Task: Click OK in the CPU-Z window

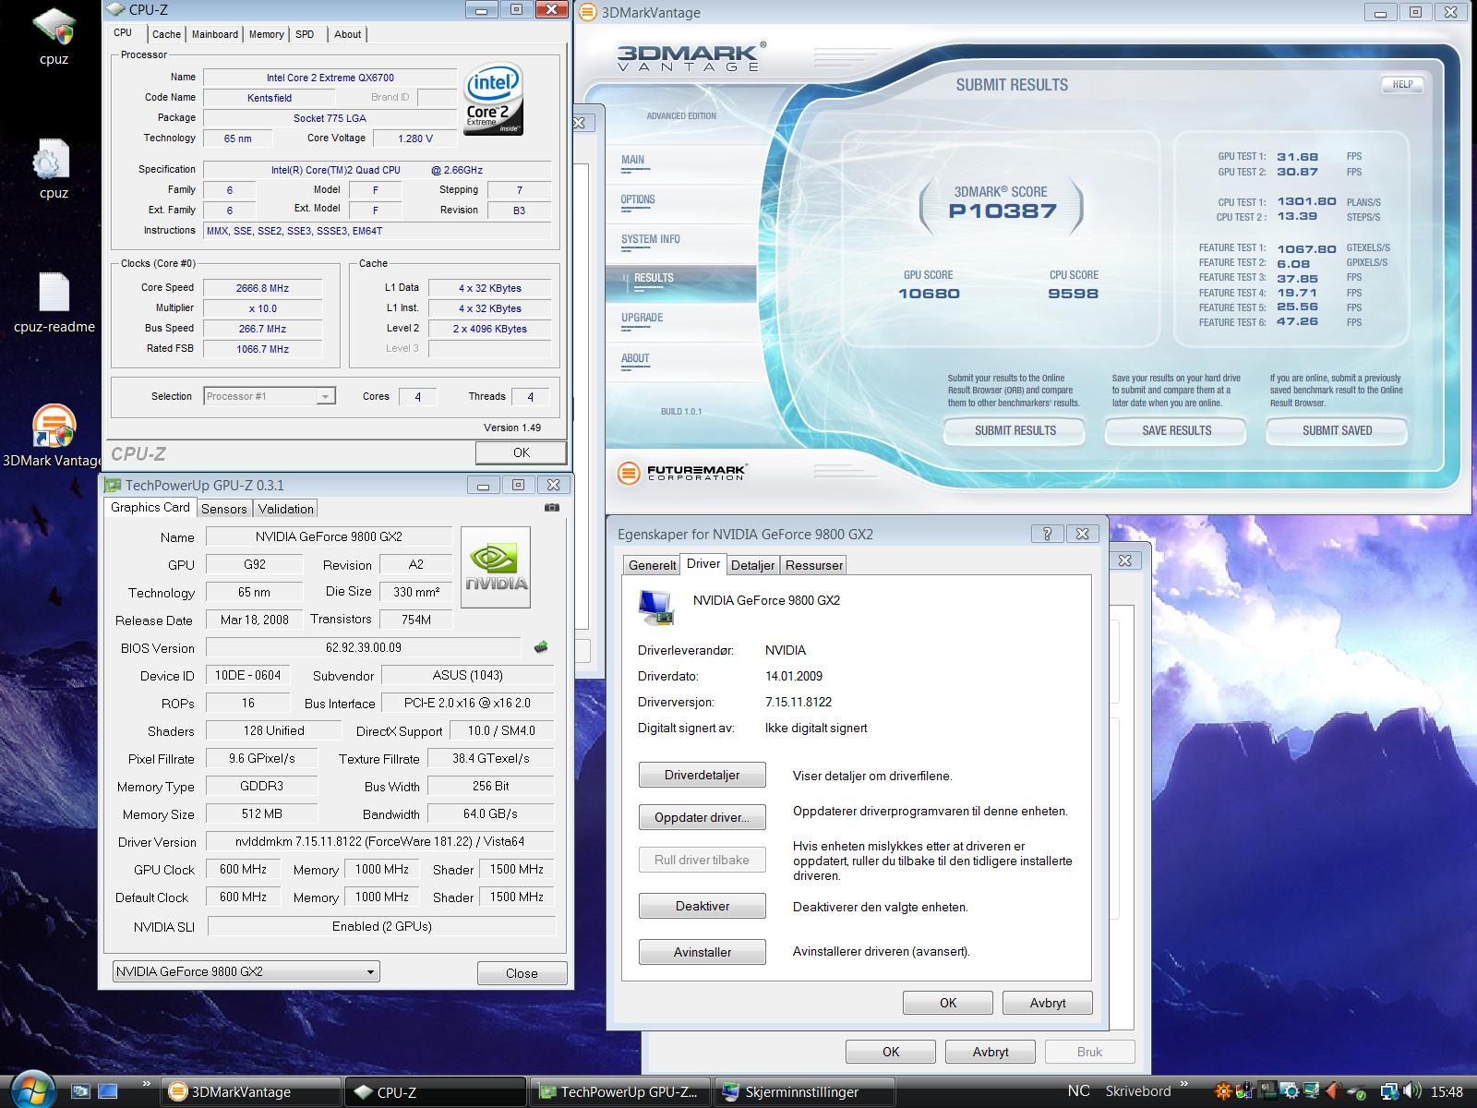Action: (521, 452)
